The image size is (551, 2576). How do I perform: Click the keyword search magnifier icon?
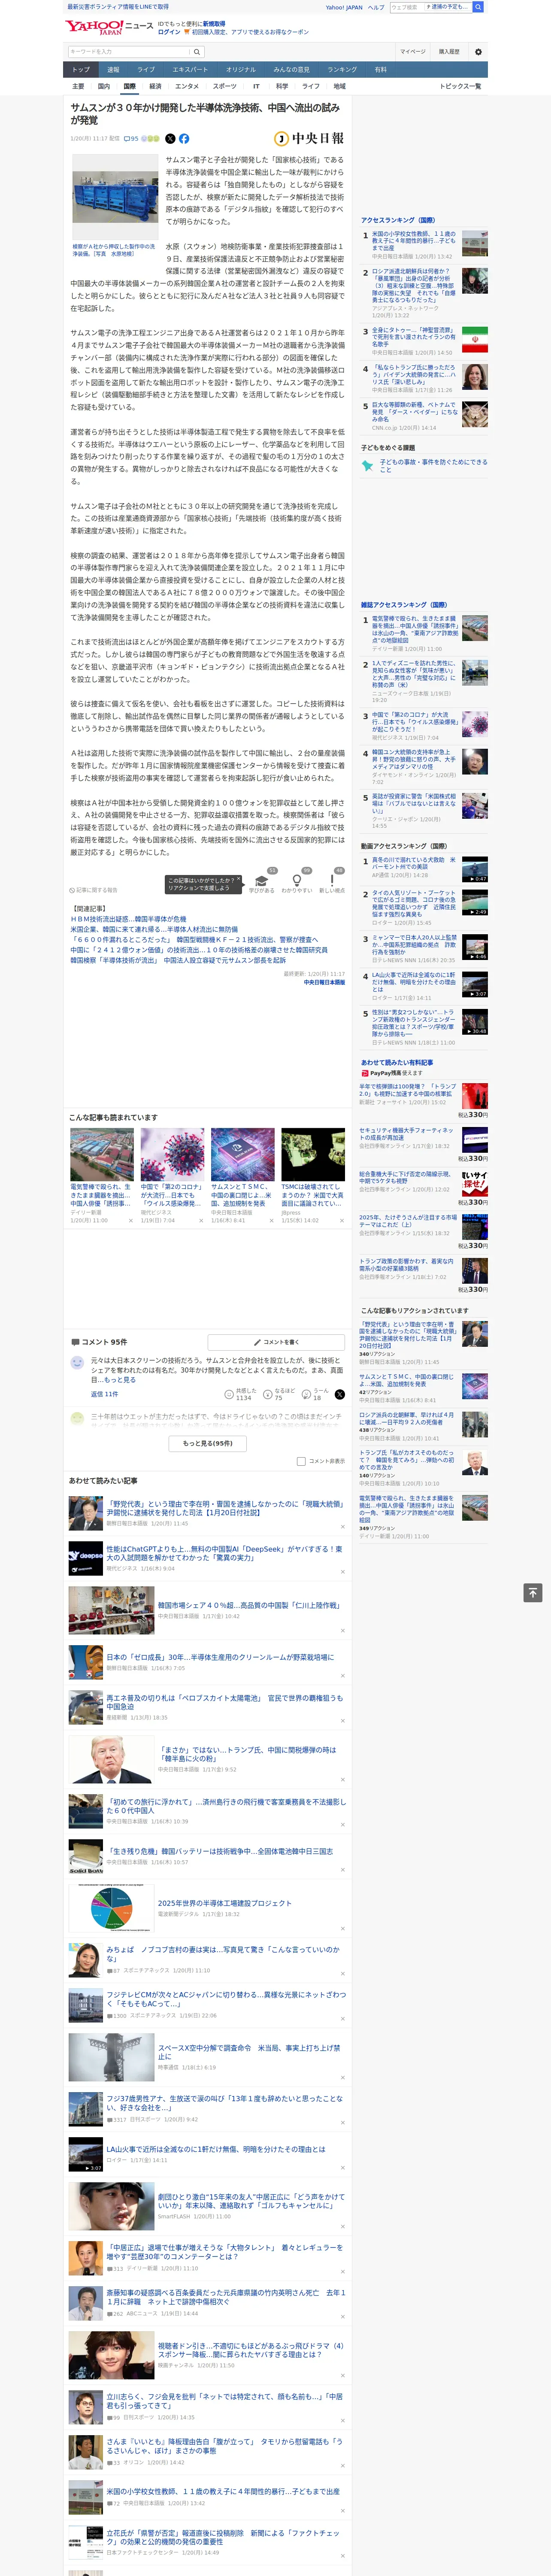(197, 51)
